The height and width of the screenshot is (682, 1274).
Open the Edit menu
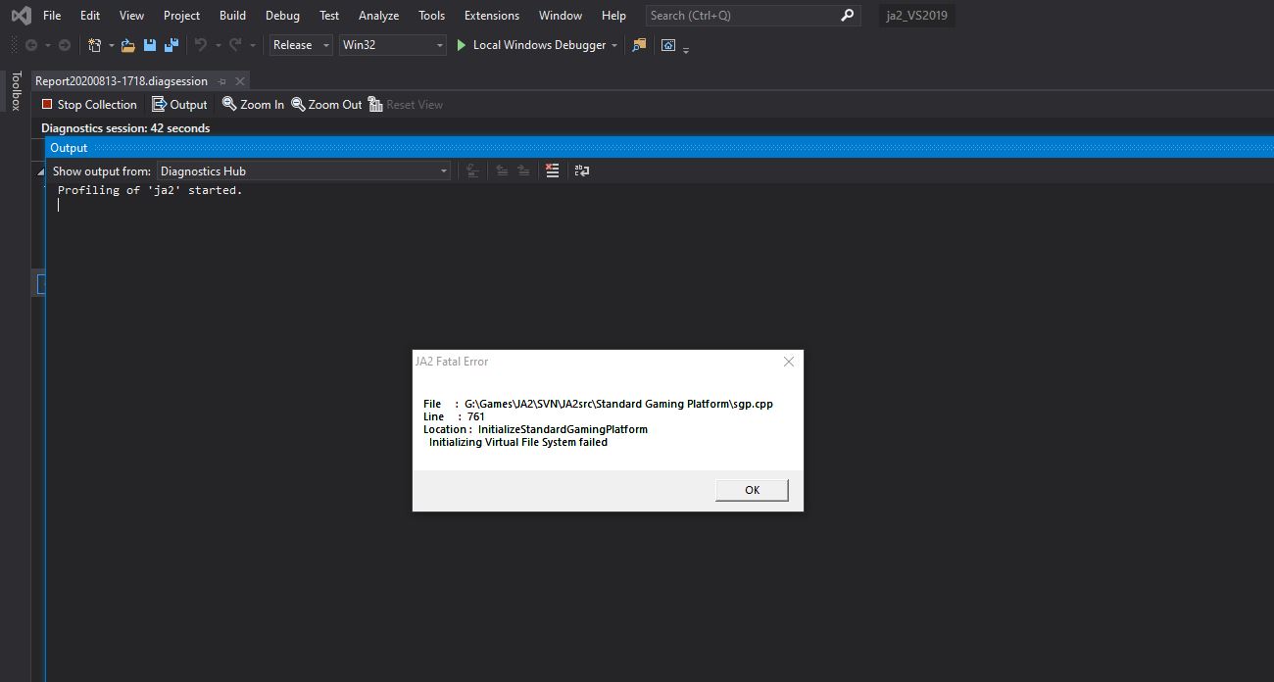coord(90,16)
